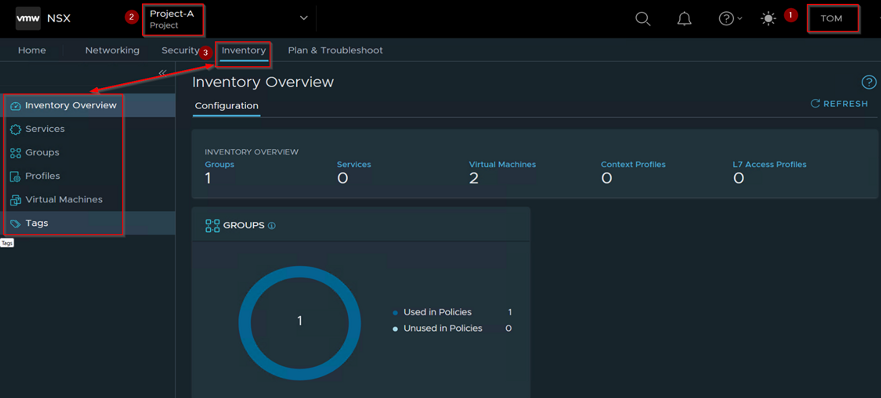The width and height of the screenshot is (881, 398).
Task: Click the blue Groups donut chart ring
Action: coord(245,323)
